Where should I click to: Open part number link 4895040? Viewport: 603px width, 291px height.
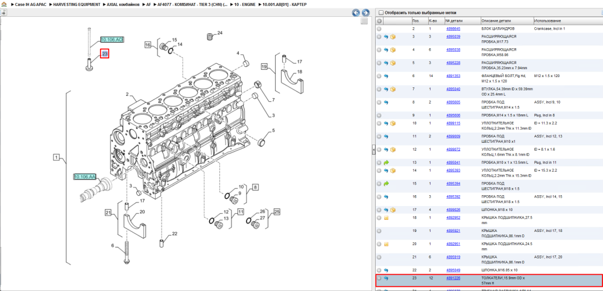tap(453, 89)
